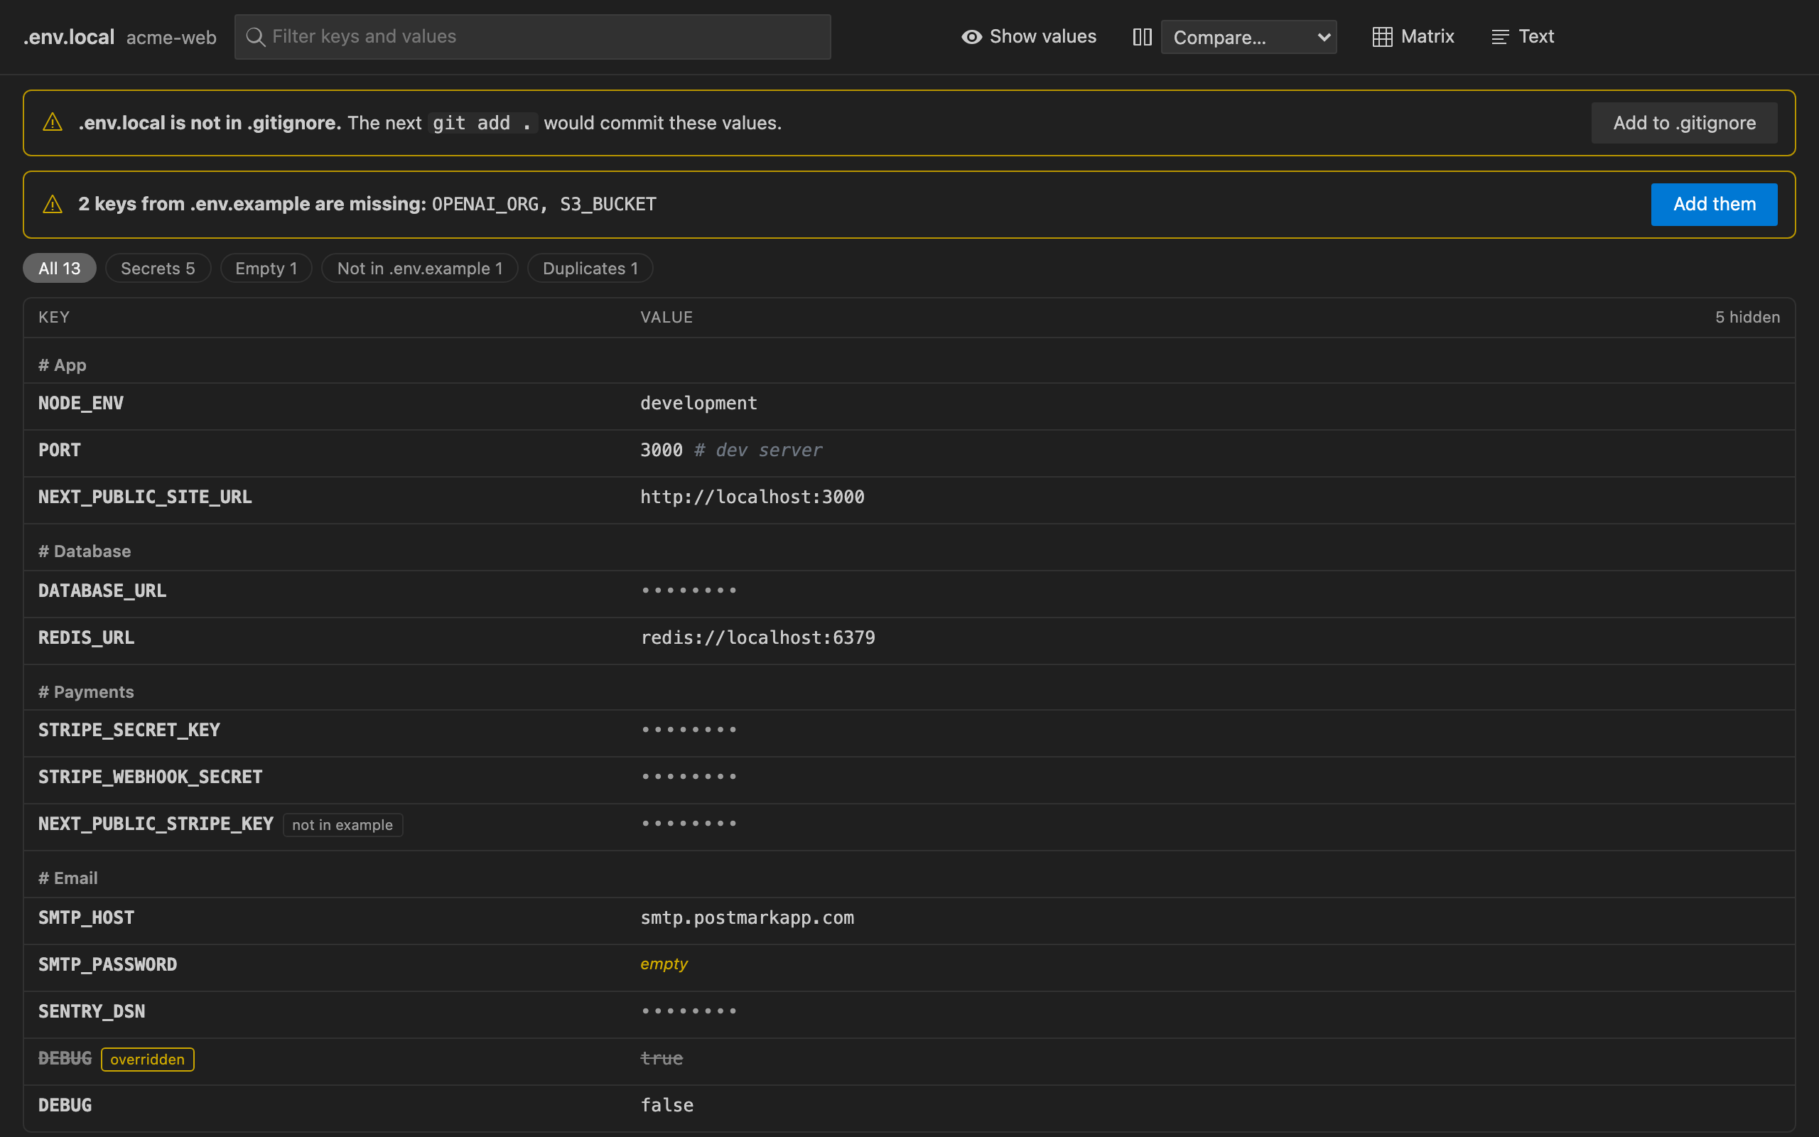Click the NODE_ENV key

pyautogui.click(x=81, y=403)
